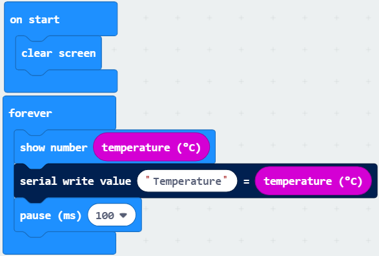Click the show number block label

pyautogui.click(x=54, y=147)
